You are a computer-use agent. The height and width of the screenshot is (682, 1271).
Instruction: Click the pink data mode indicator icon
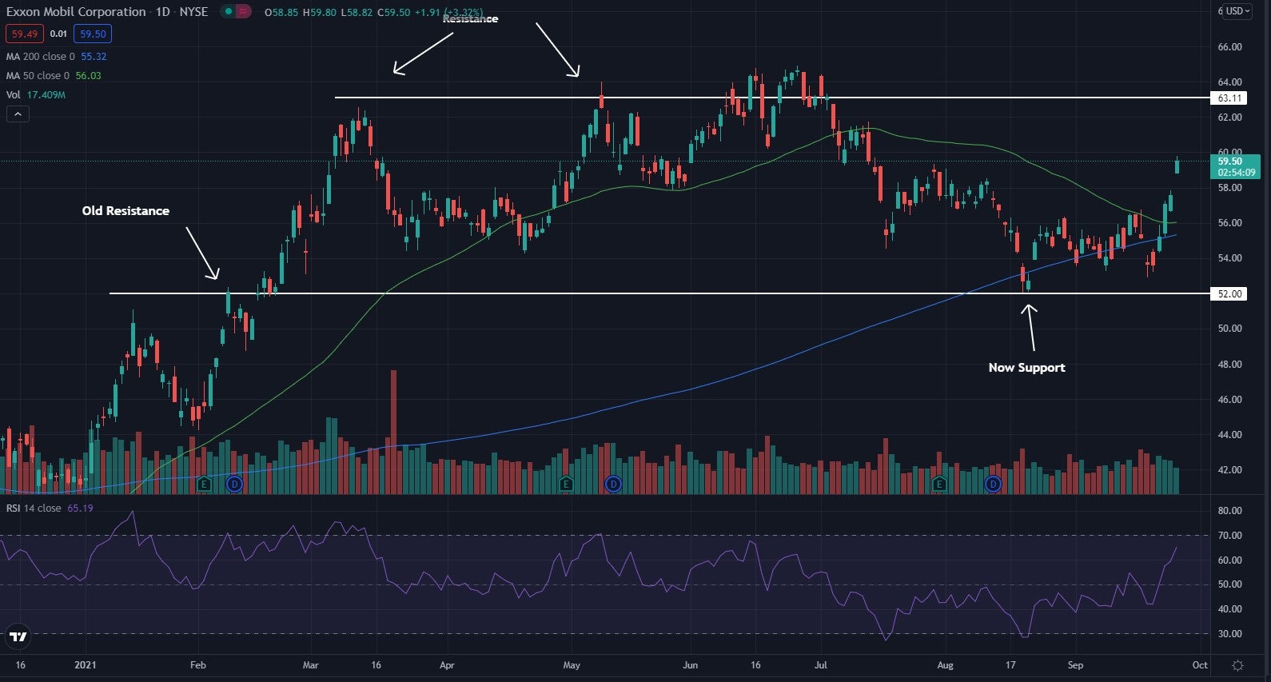[244, 12]
